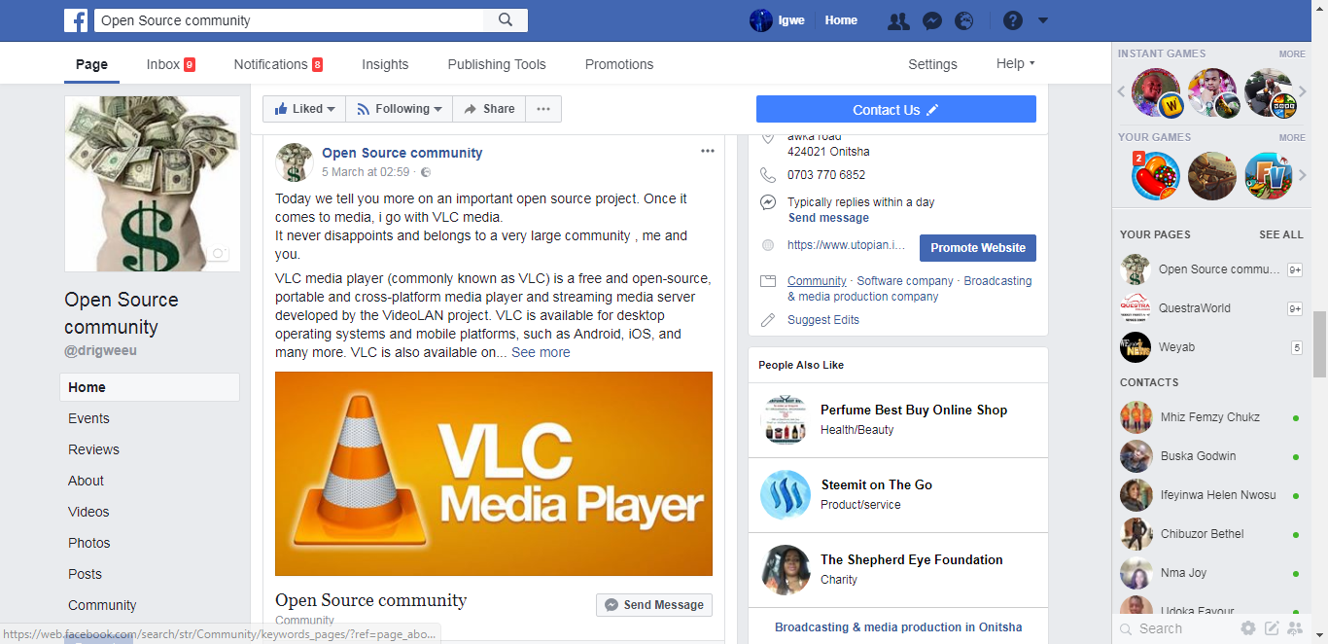Open Igwe profile picture in top bar
The image size is (1328, 644).
pyautogui.click(x=761, y=20)
